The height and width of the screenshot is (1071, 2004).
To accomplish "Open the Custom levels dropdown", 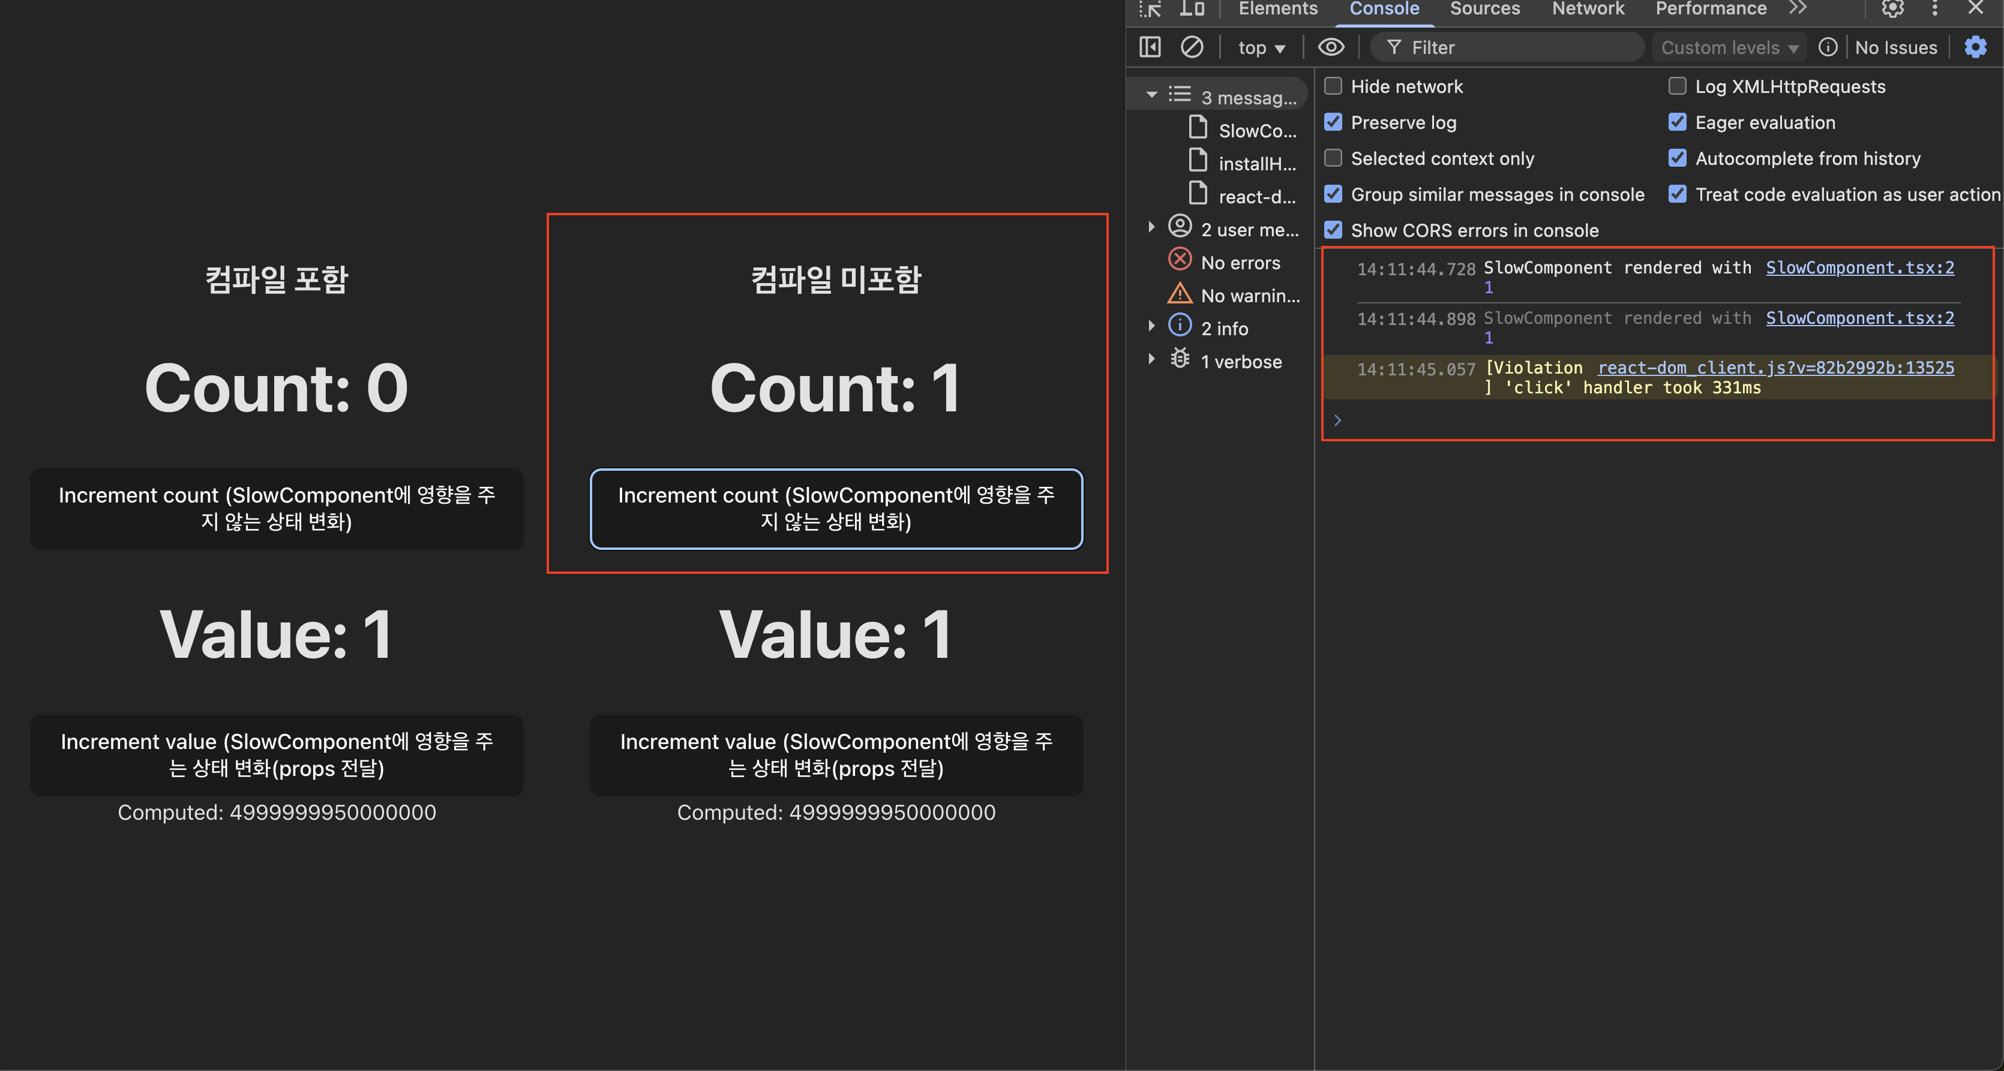I will coord(1729,48).
